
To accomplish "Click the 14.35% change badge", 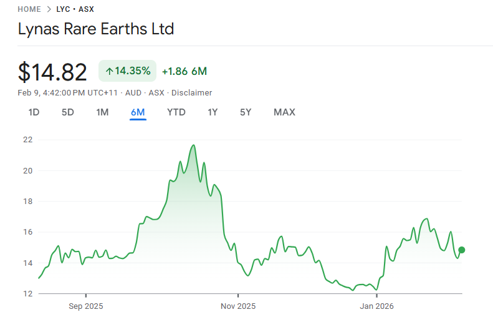I will pyautogui.click(x=127, y=71).
